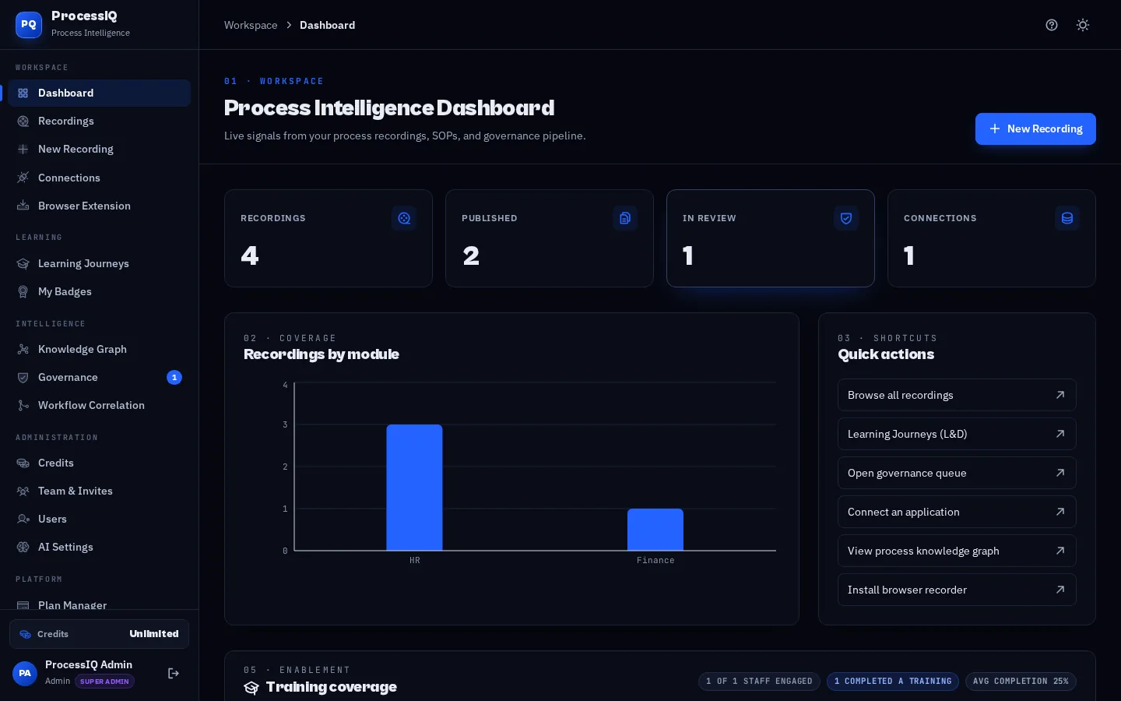The height and width of the screenshot is (701, 1121).
Task: Open Learning Journeys (L&D) quick action
Action: (x=957, y=434)
